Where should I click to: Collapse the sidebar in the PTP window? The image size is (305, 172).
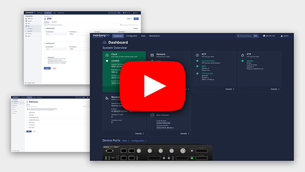[x=30, y=83]
